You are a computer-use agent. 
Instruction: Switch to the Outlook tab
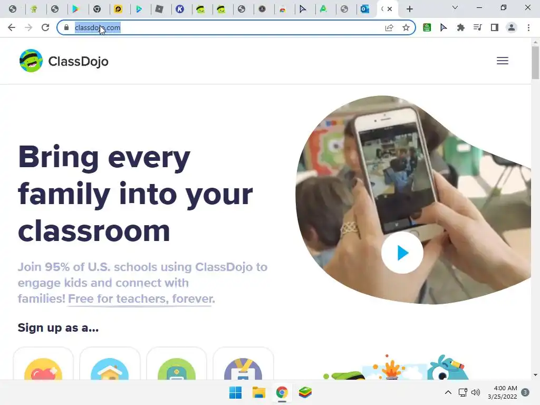click(365, 9)
